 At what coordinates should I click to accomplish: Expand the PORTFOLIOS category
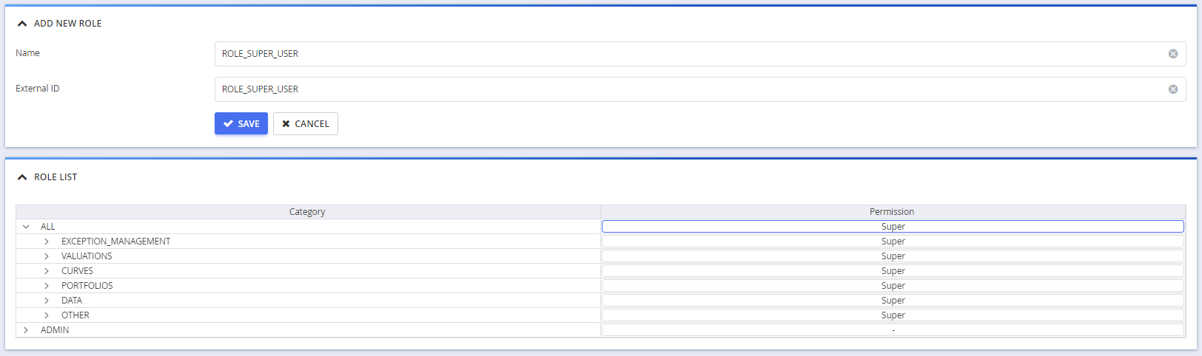(x=47, y=286)
